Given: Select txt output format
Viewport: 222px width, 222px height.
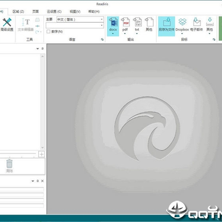Looking at the screenshot, I should [x=137, y=25].
